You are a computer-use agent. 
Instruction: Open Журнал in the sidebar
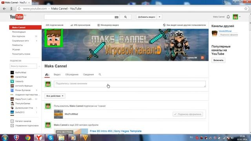[16, 50]
